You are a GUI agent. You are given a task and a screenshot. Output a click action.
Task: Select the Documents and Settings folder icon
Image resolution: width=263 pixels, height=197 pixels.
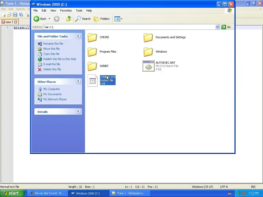[x=148, y=37]
